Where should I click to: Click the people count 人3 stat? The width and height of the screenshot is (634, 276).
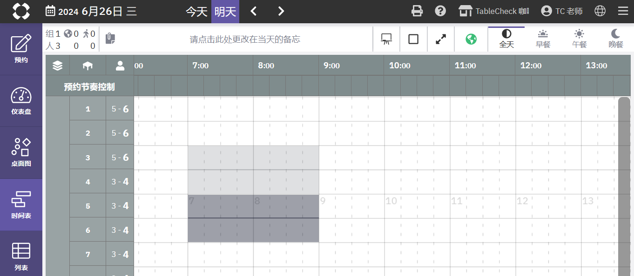click(53, 46)
